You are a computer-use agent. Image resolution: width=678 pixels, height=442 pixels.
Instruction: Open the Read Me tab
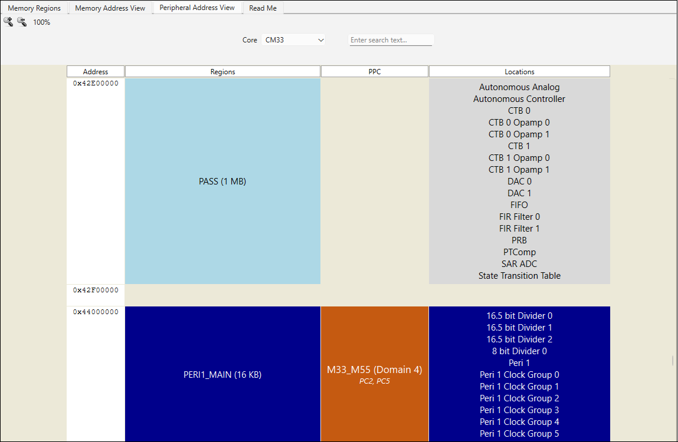[263, 8]
